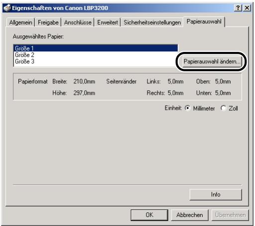Select Größe 1 in the paper list
Image resolution: width=255 pixels, height=226 pixels.
click(x=96, y=48)
